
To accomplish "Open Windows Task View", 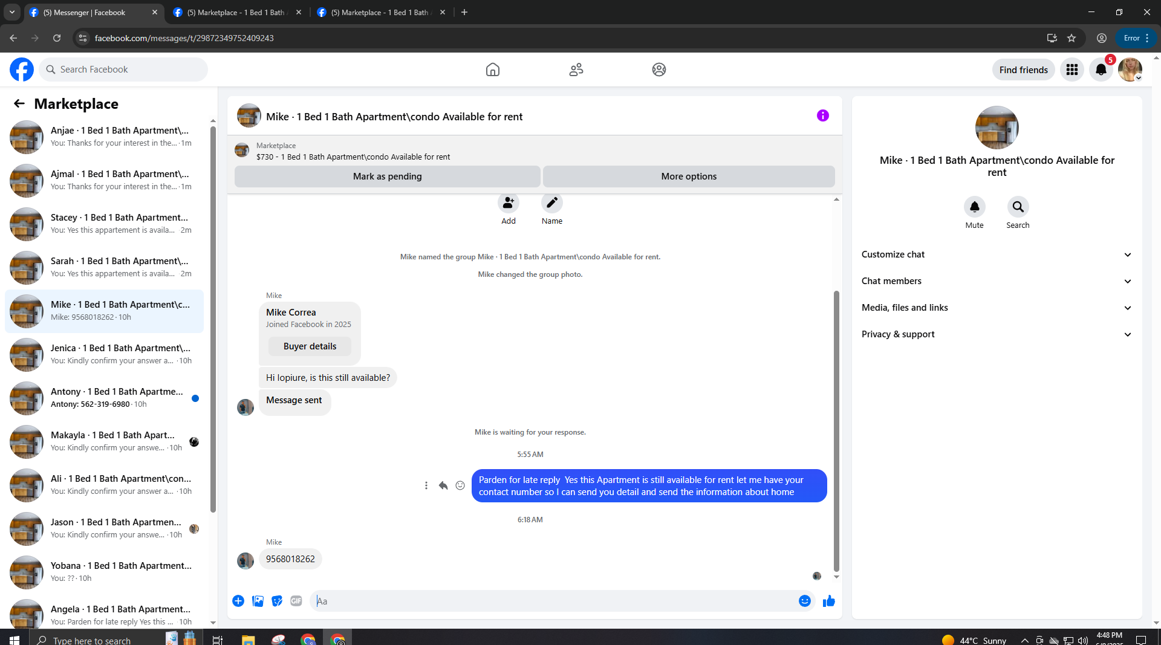I will [218, 640].
